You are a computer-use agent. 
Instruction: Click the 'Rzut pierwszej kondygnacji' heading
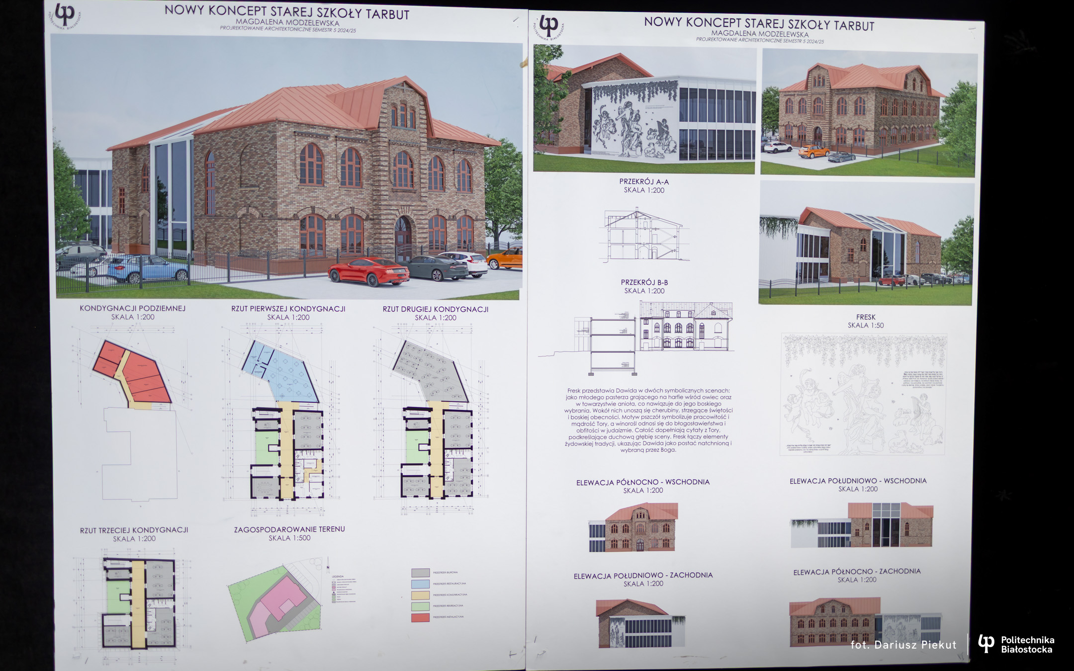288,309
